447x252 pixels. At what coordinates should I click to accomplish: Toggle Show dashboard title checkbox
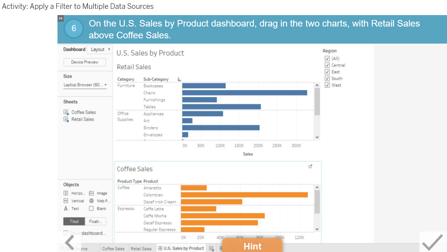coord(66,233)
